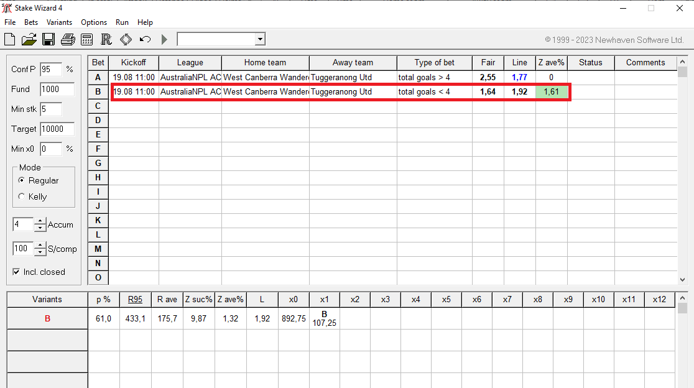694x388 pixels.
Task: Click the S/comp value field
Action: point(23,249)
